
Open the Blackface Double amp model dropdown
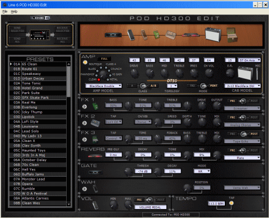click(x=104, y=86)
